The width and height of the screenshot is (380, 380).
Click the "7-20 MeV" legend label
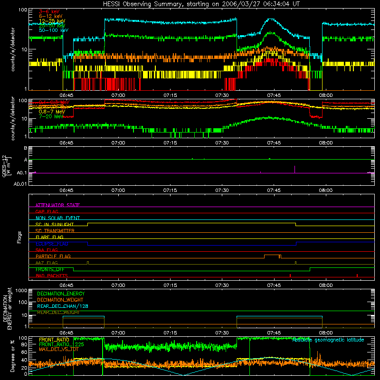(x=51, y=116)
